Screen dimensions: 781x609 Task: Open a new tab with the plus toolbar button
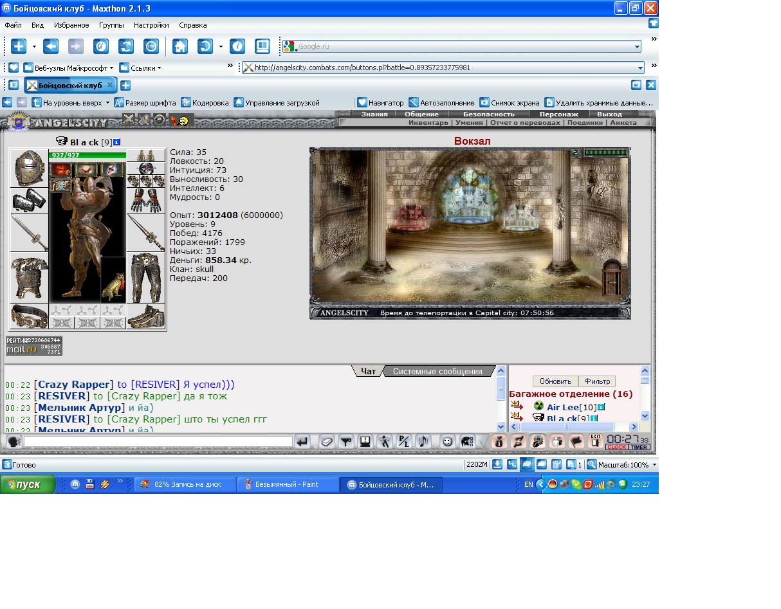(18, 46)
